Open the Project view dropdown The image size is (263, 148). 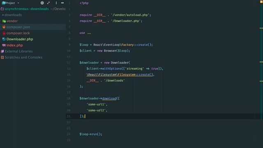pyautogui.click(x=18, y=3)
